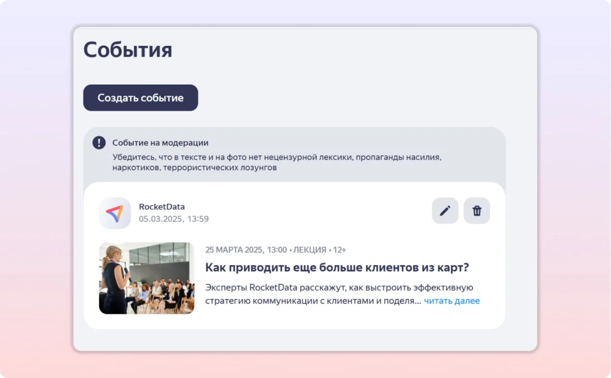Open the читать далее link
611x378 pixels.
(452, 301)
